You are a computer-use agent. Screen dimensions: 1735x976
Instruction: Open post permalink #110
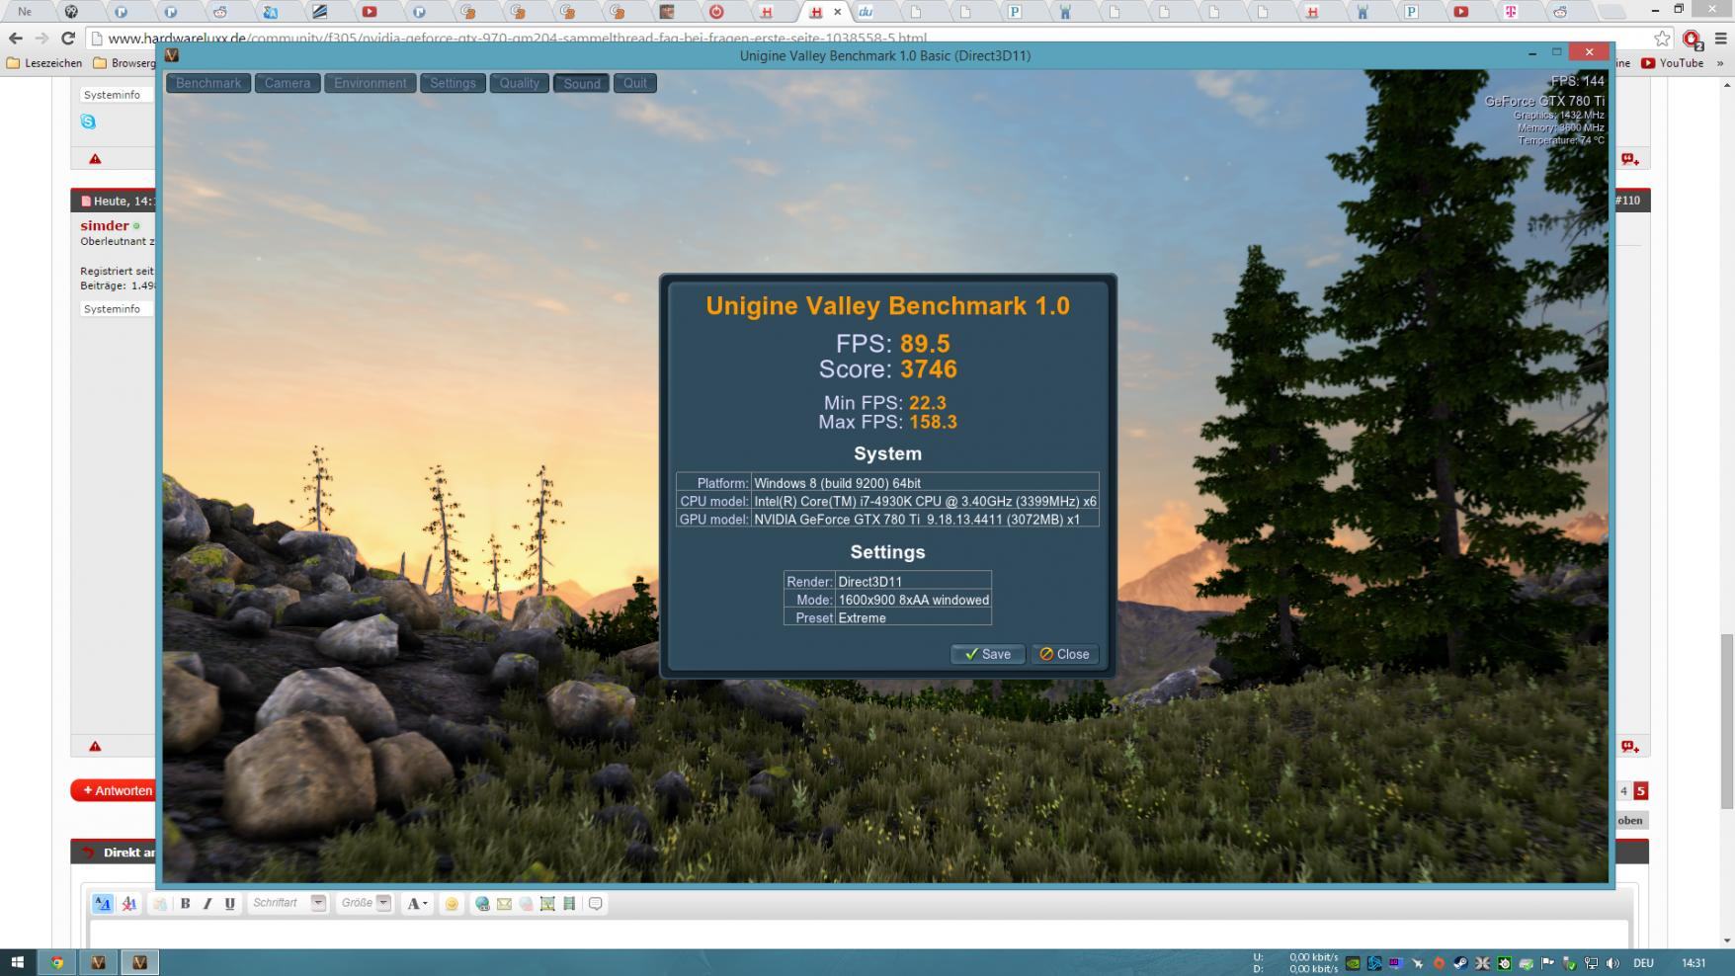coord(1627,201)
